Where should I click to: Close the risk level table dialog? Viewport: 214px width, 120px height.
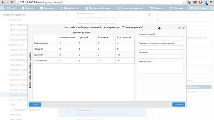click(x=183, y=27)
